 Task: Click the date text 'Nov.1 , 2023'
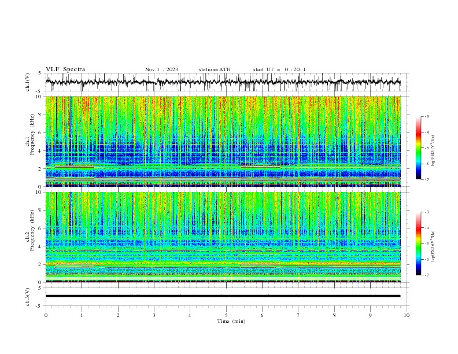pos(161,69)
